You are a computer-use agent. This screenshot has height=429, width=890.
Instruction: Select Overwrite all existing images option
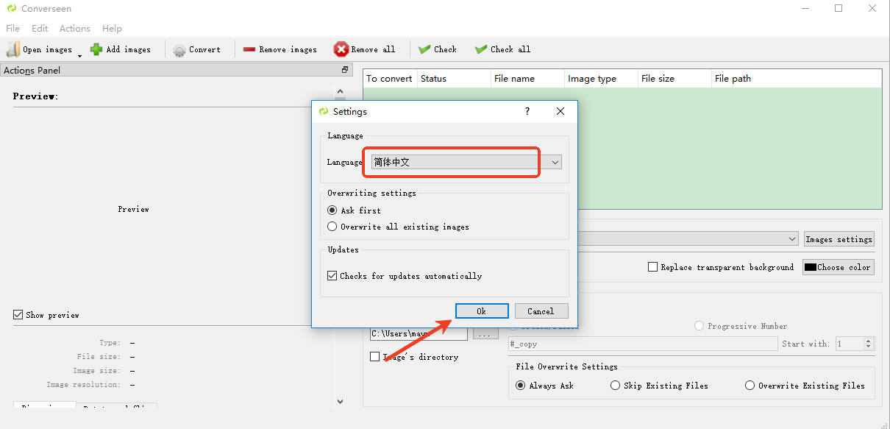click(x=332, y=227)
